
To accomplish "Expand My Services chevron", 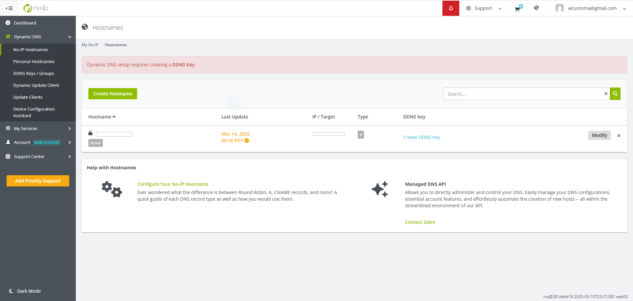I will [x=70, y=128].
